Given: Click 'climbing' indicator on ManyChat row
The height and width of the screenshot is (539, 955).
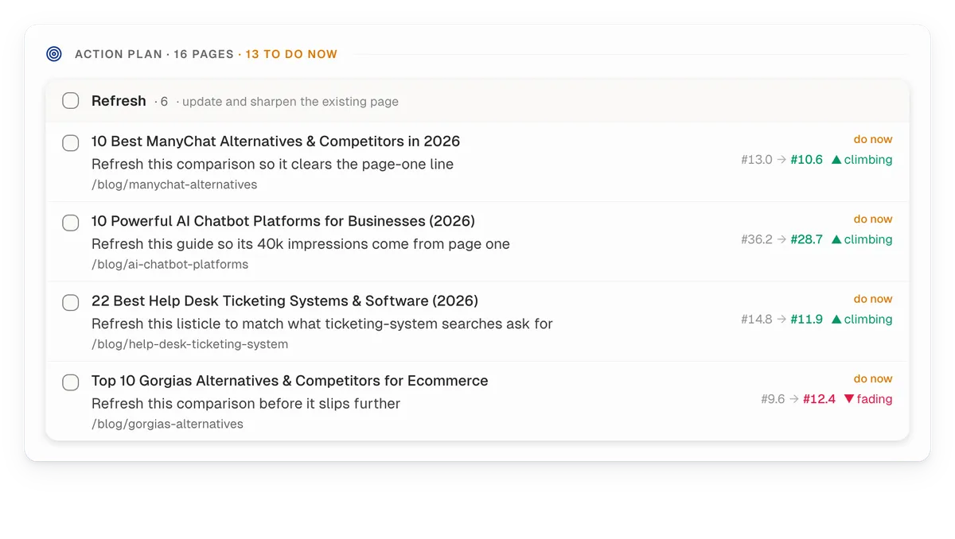Looking at the screenshot, I should [x=862, y=160].
